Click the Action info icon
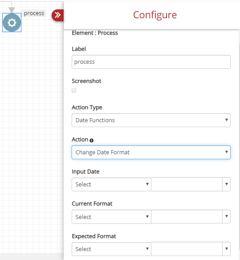Image resolution: width=240 pixels, height=260 pixels. [x=92, y=140]
